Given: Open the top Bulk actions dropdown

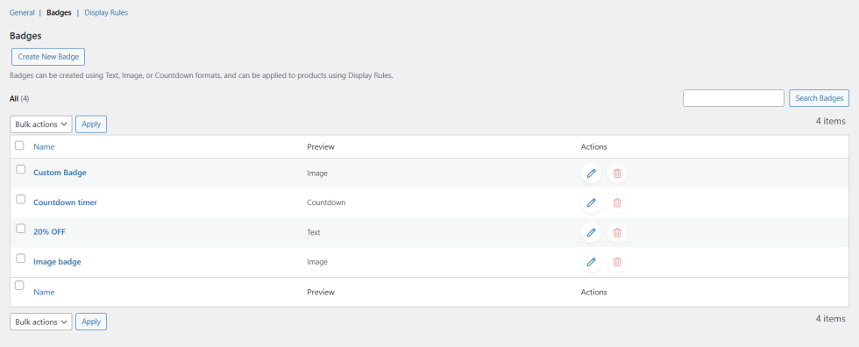Looking at the screenshot, I should (x=41, y=124).
